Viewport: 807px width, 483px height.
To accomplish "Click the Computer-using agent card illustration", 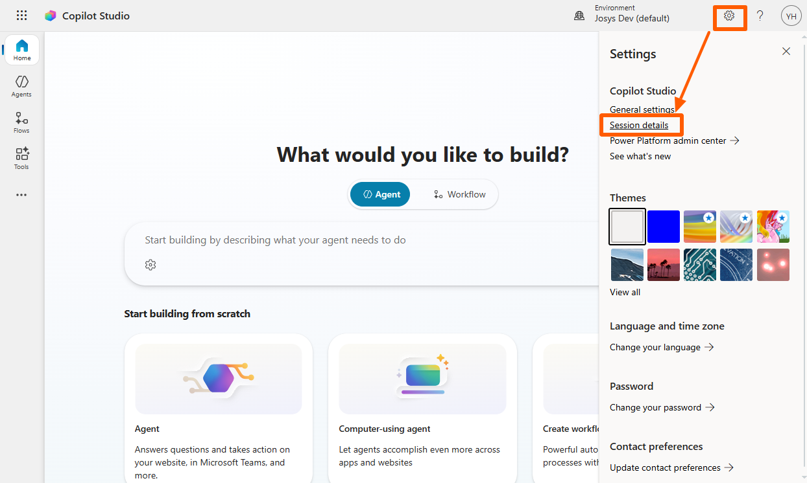I will pyautogui.click(x=422, y=379).
